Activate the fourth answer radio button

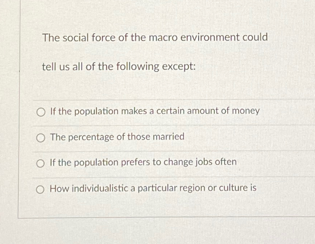pos(40,189)
